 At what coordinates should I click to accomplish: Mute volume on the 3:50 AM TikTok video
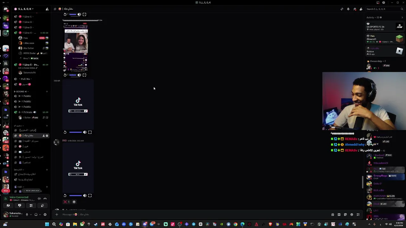coord(85,132)
